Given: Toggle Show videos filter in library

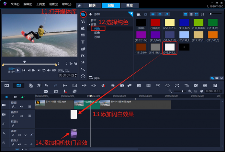Looking at the screenshot, I should (153, 14).
